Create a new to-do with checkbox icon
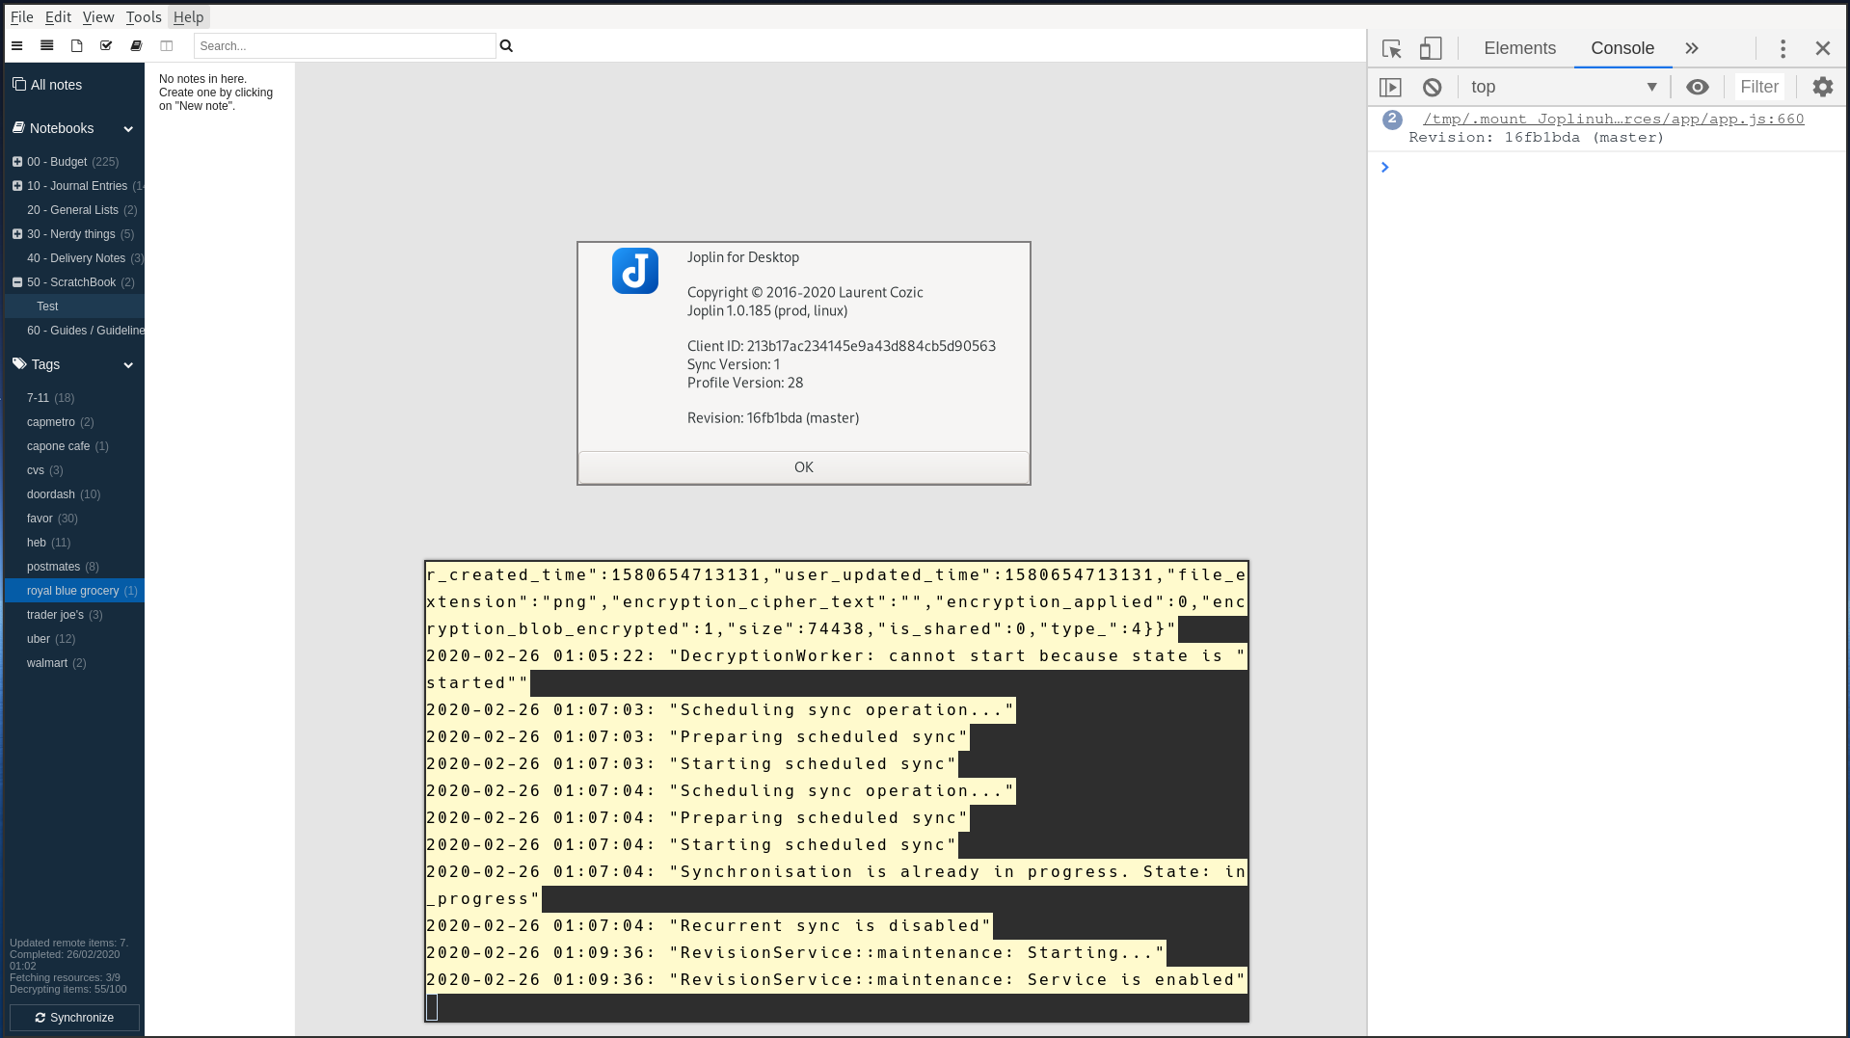The image size is (1850, 1038). pos(106,45)
